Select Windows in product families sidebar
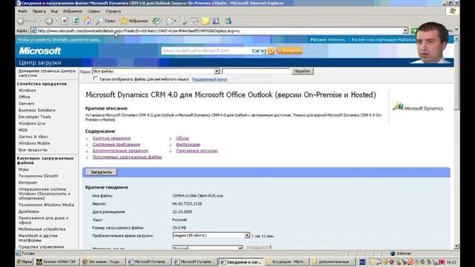This screenshot has width=475, height=267. click(x=27, y=90)
